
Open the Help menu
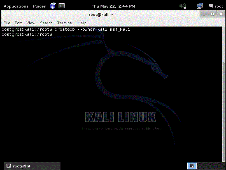(x=82, y=23)
